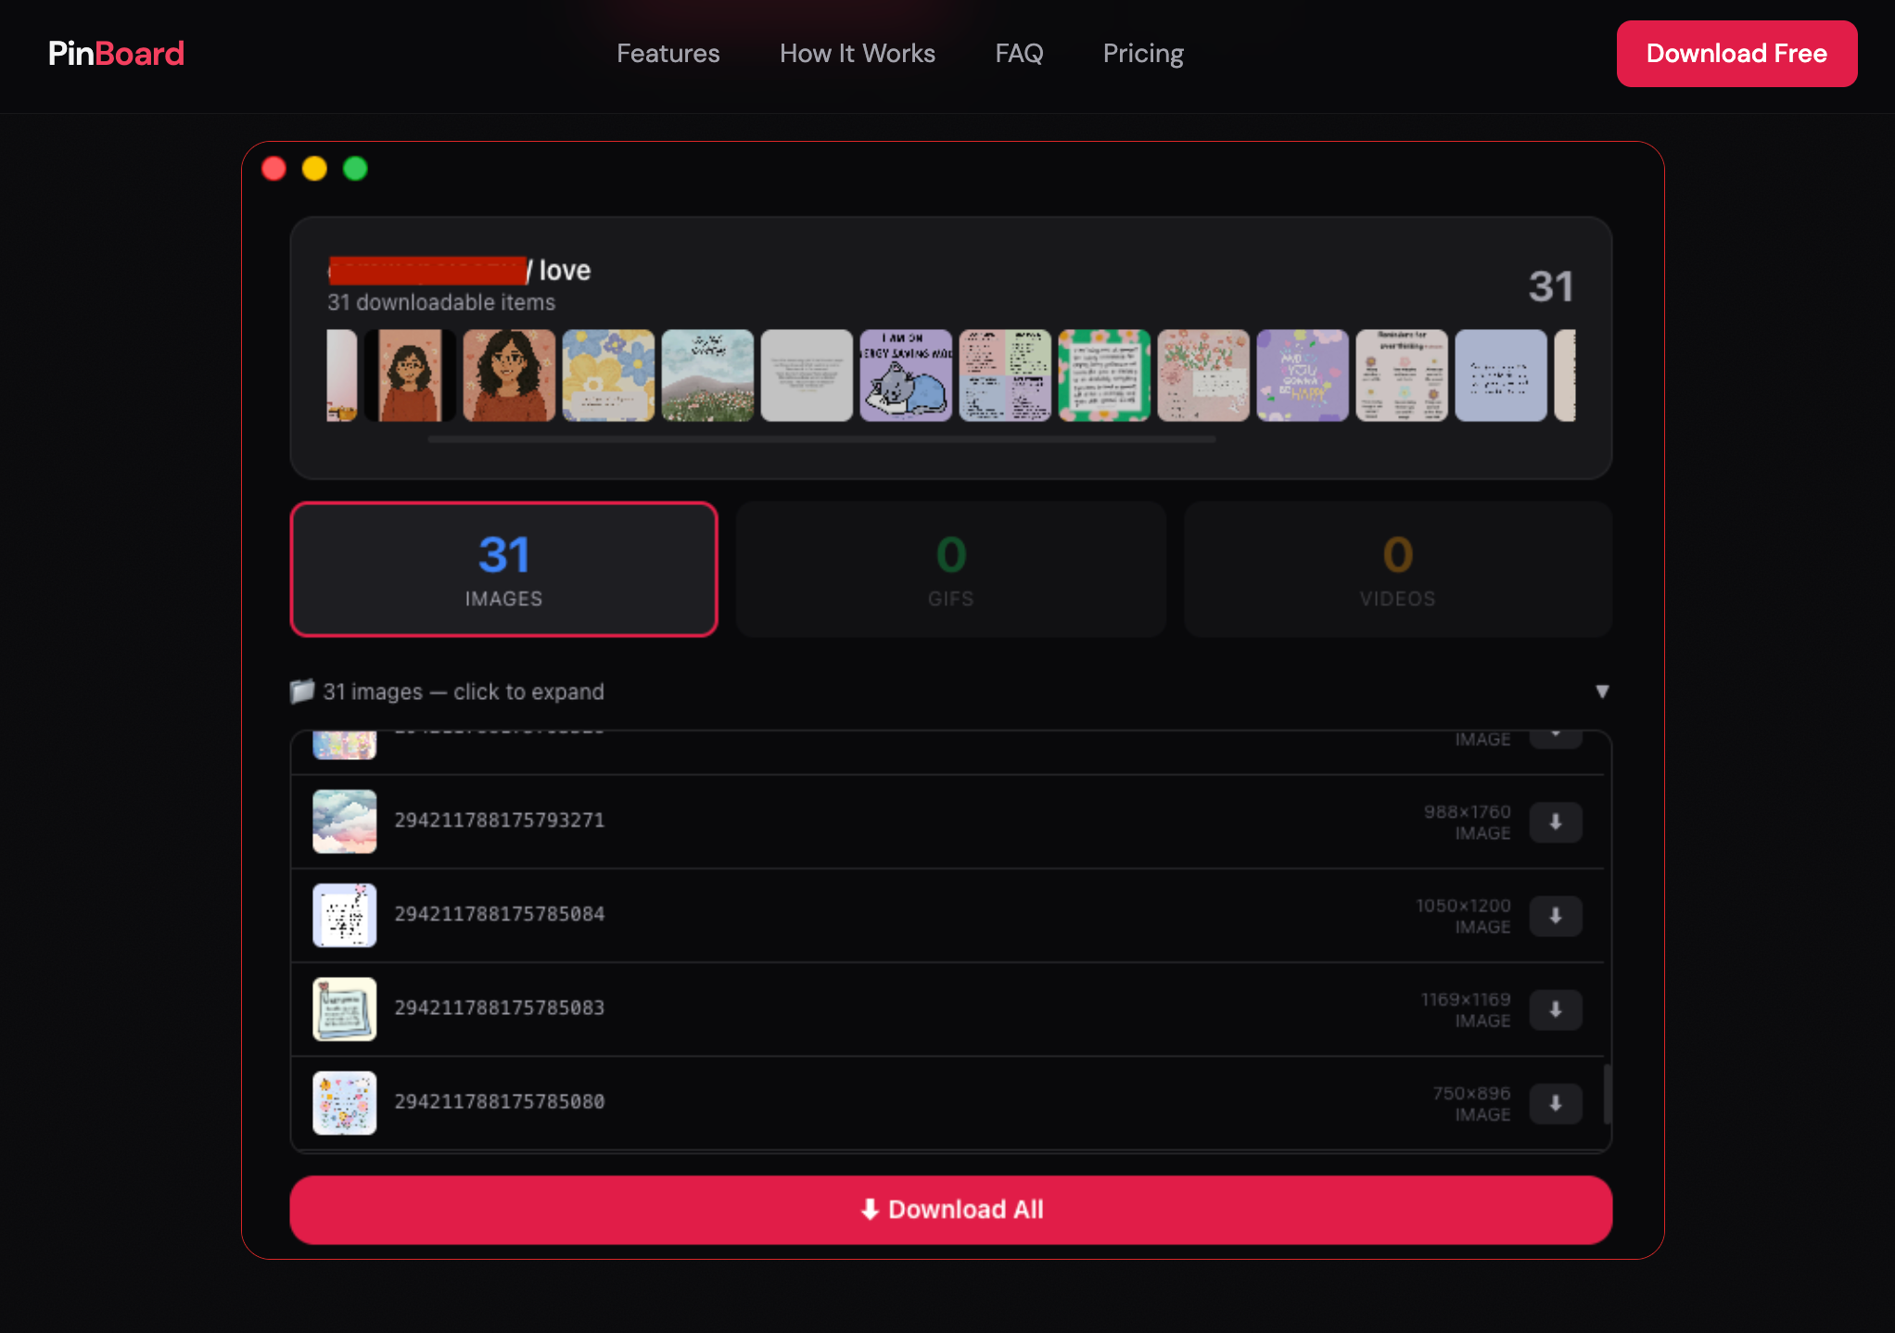Open the How It Works nav item
The height and width of the screenshot is (1333, 1895).
pyautogui.click(x=857, y=54)
